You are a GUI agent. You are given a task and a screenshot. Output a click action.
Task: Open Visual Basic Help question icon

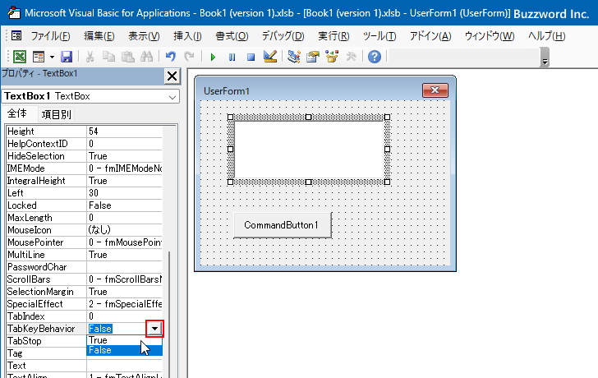375,57
